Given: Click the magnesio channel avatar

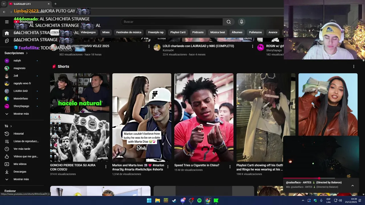Looking at the screenshot, I should pos(7,68).
